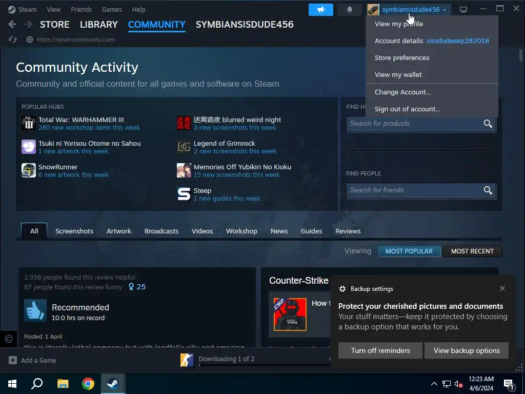
Task: Reload the page with refresh icon
Action: [x=13, y=40]
